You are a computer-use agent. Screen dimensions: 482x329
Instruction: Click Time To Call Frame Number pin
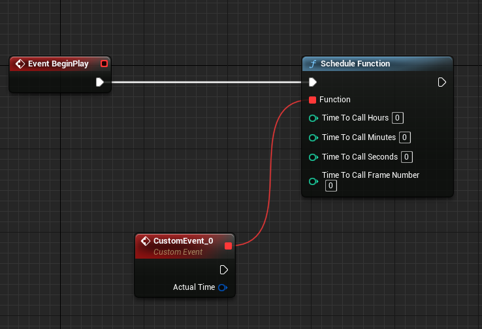[x=313, y=181]
